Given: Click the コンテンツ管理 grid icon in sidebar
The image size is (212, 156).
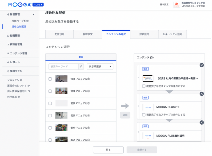Looking at the screenshot, I should coord(8,54).
